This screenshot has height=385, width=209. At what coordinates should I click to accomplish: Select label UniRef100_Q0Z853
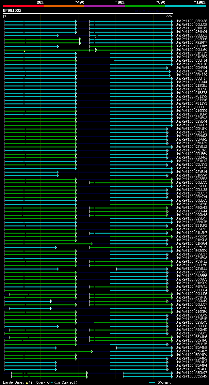pos(192,179)
